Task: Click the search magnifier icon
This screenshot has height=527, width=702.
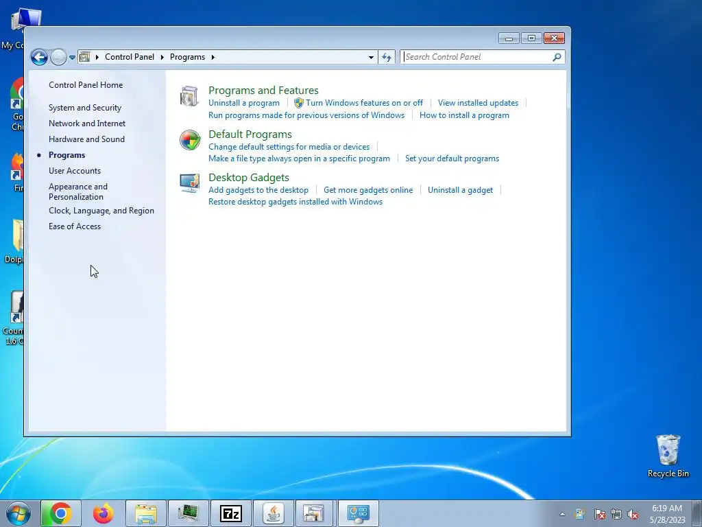Action: point(557,57)
